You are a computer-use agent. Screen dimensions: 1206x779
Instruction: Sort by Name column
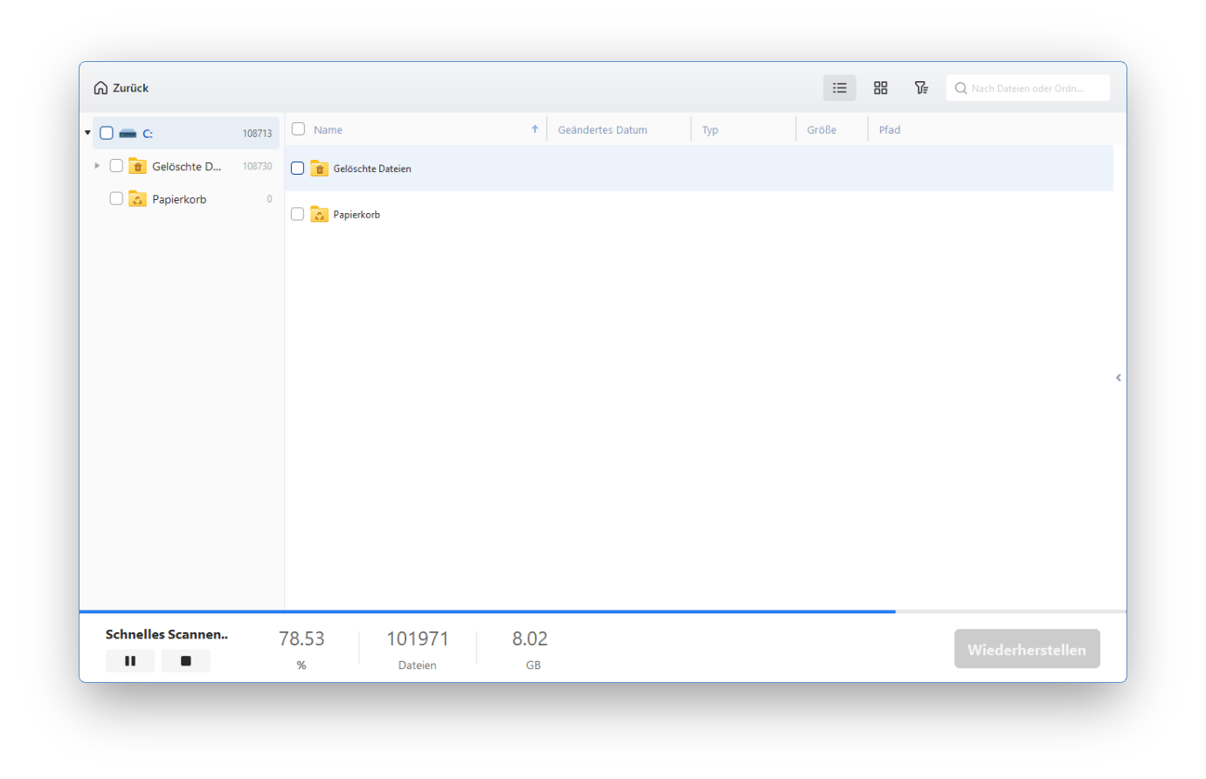[x=328, y=130]
